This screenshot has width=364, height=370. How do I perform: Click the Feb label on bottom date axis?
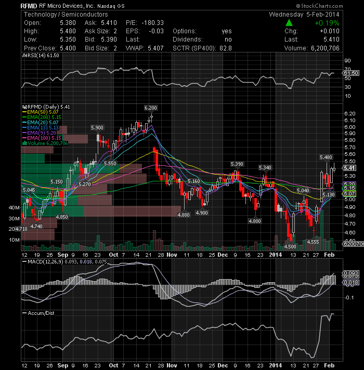[329, 365]
